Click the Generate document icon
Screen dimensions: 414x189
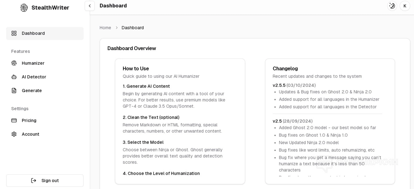click(14, 91)
